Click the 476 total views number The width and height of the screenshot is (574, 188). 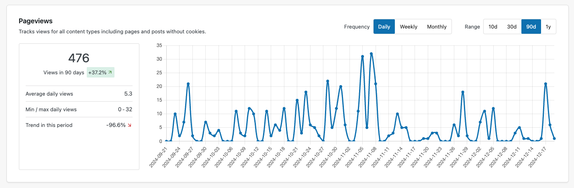click(x=79, y=58)
